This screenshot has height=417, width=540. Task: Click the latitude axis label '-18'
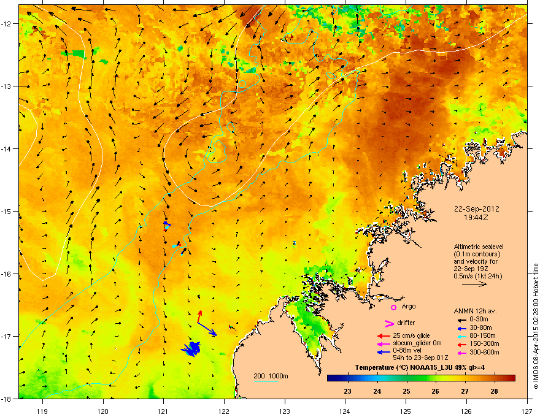7,399
